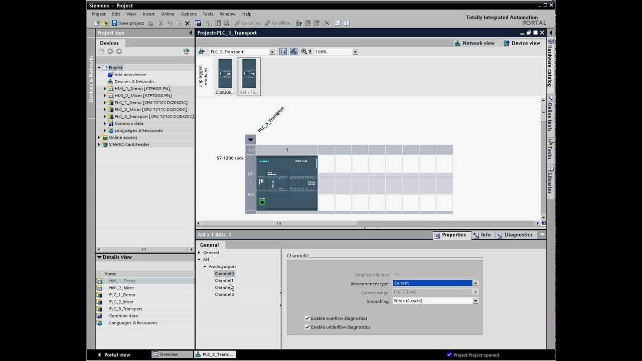
Task: Click the Open project toolbar icon
Action: point(105,23)
